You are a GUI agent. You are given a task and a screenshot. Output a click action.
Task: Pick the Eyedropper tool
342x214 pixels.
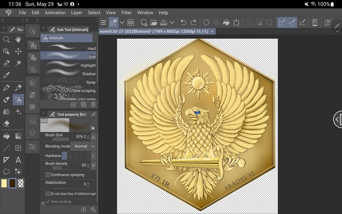[6, 75]
